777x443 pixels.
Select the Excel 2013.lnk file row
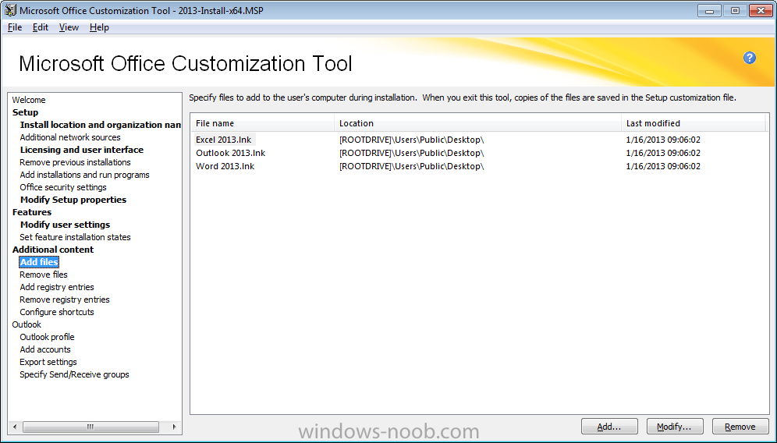click(x=478, y=140)
